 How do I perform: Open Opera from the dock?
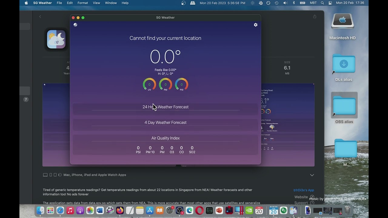pos(199,210)
